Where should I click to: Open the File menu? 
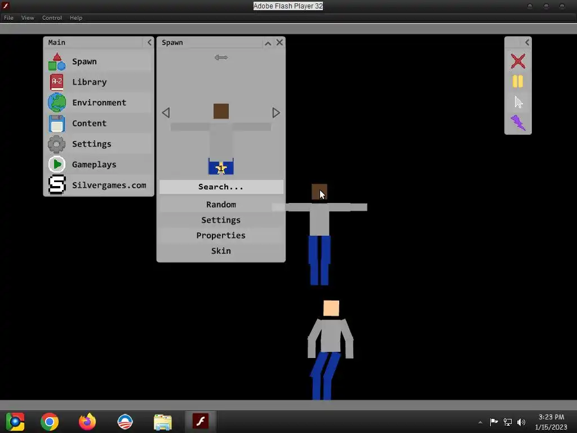pyautogui.click(x=8, y=17)
